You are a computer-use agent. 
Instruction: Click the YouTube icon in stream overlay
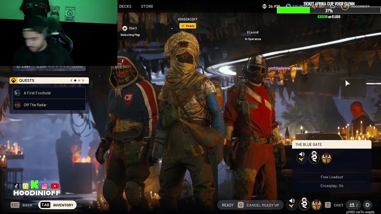(55, 186)
